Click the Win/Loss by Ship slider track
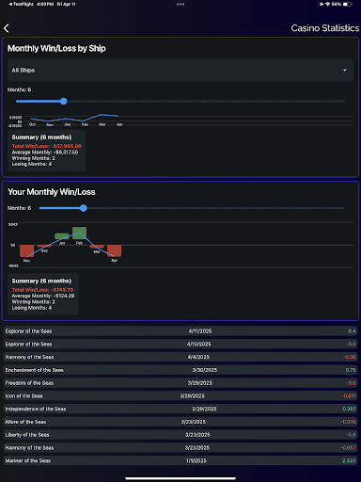Viewport: 361px width, 482px height. tap(180, 101)
